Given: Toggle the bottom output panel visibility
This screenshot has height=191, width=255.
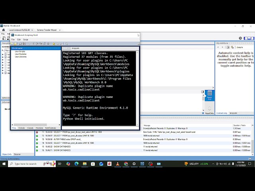Looking at the screenshot, I should [249, 38].
